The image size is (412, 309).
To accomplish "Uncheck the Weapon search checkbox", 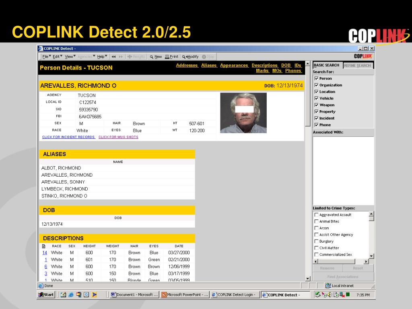I will pos(316,105).
